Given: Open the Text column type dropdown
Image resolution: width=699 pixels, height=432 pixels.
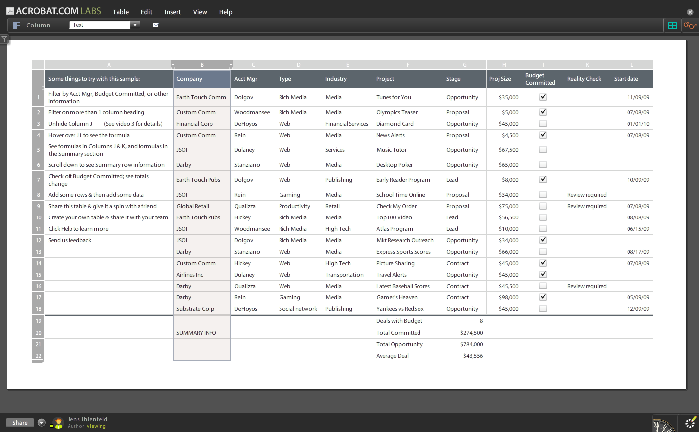Looking at the screenshot, I should pyautogui.click(x=135, y=24).
